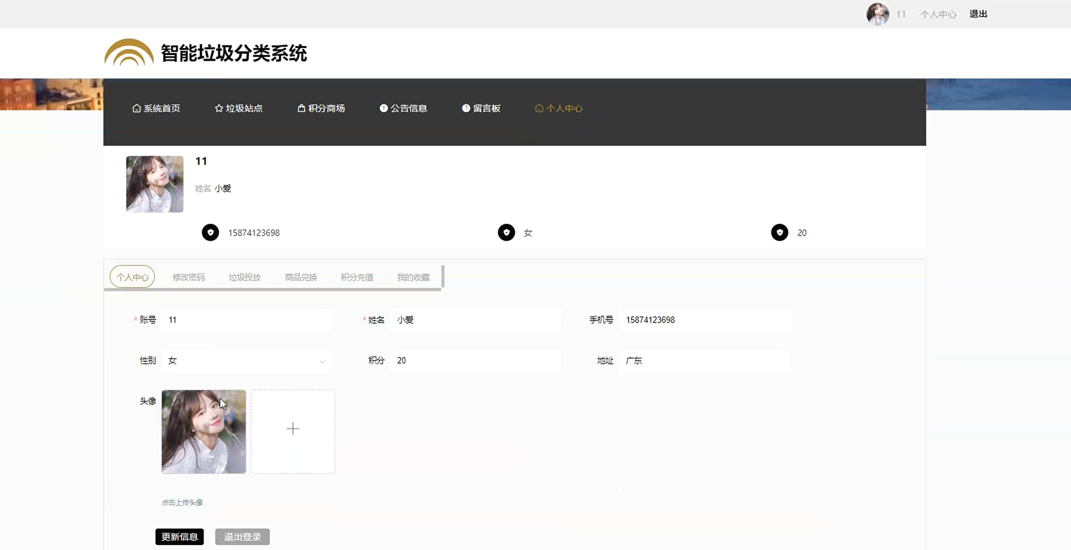Open 公告信息 in navigation bar
Screen dimensions: 1071x550
[x=403, y=108]
